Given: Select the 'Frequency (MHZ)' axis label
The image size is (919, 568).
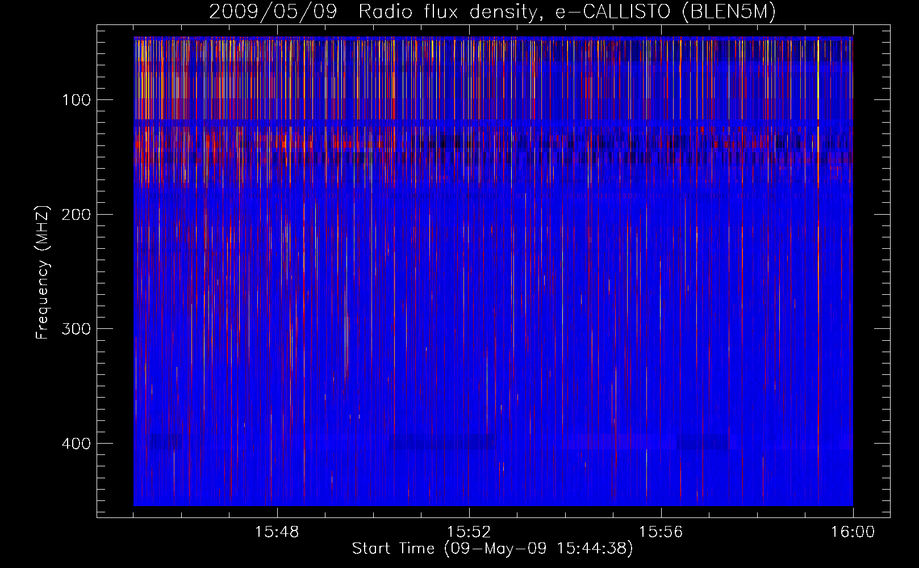Looking at the screenshot, I should click(43, 272).
